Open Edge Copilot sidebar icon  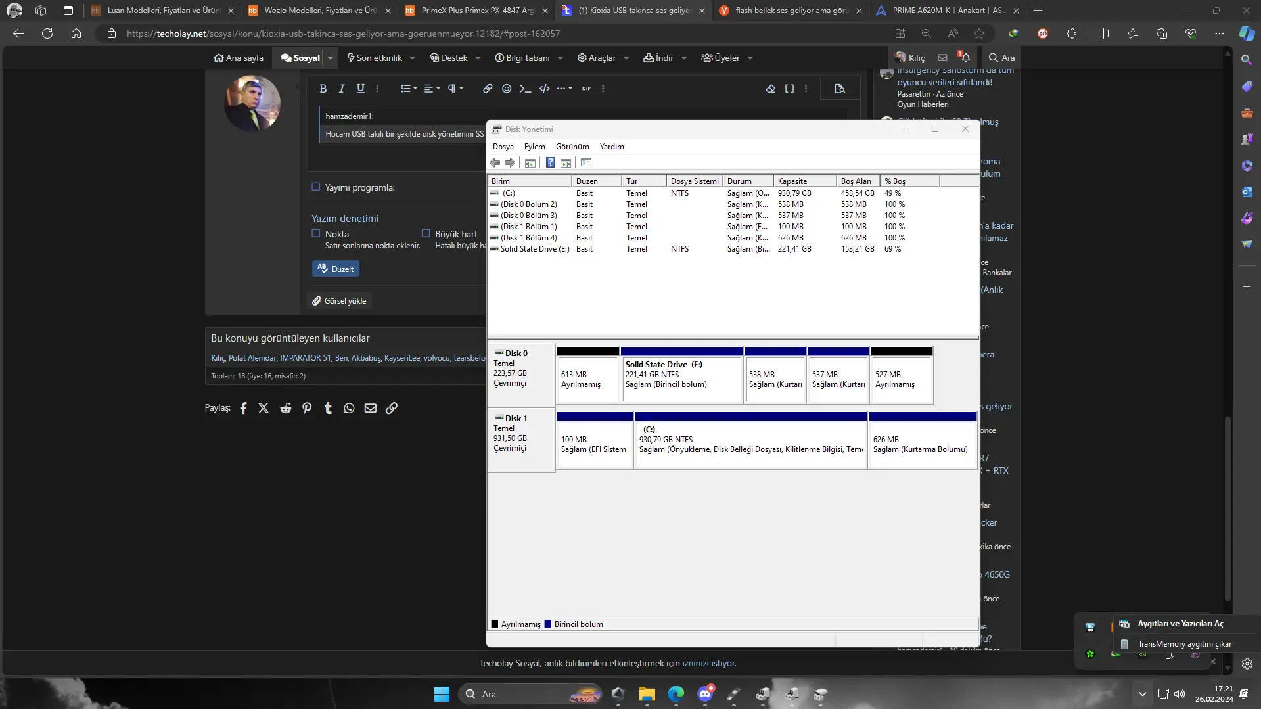coord(1247,34)
